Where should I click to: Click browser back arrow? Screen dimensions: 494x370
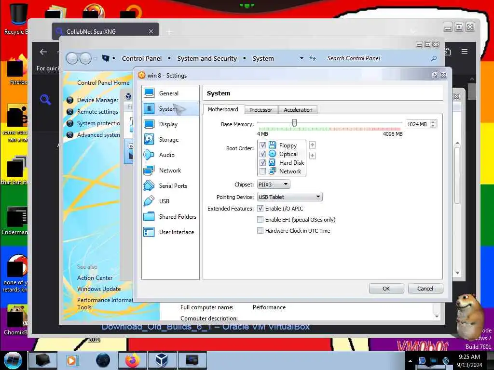click(43, 52)
